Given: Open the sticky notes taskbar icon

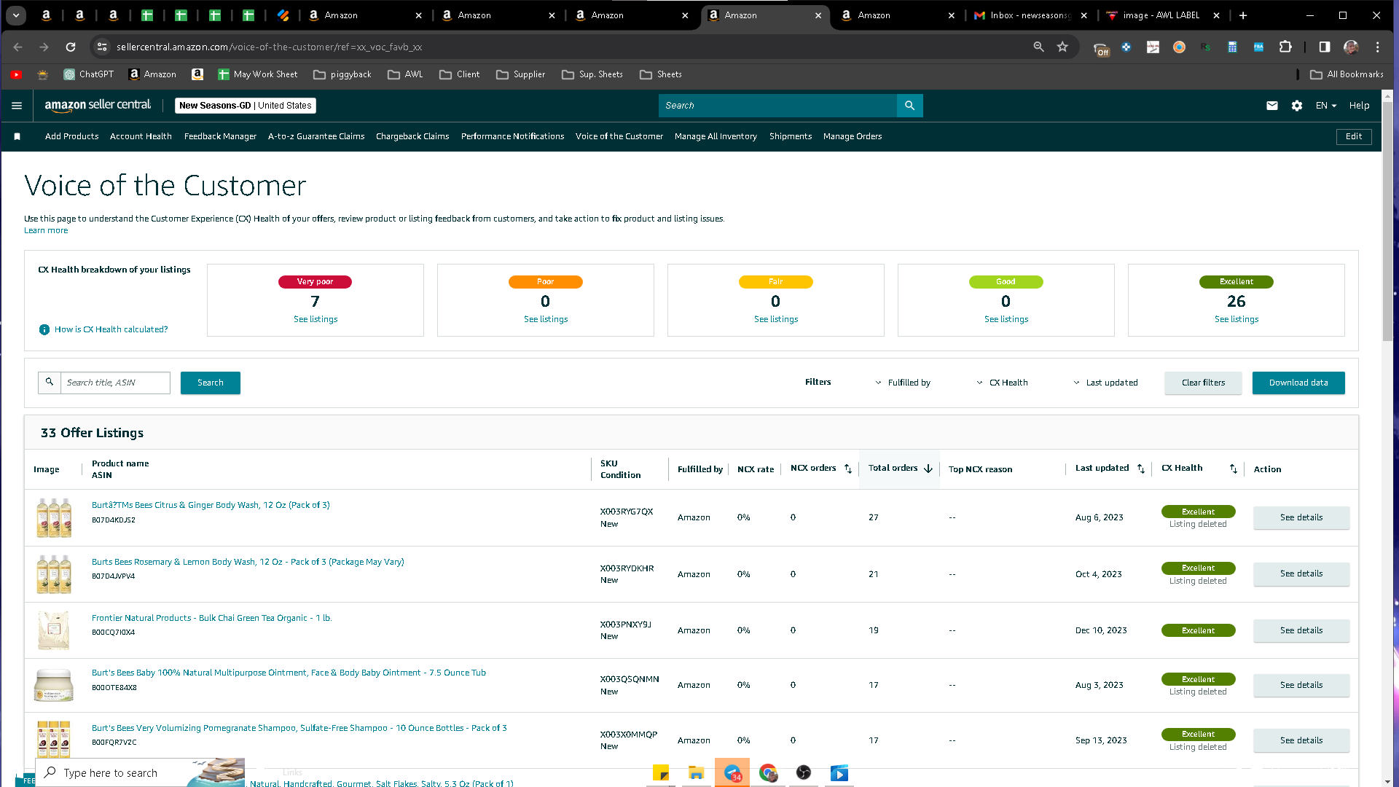Looking at the screenshot, I should click(661, 773).
